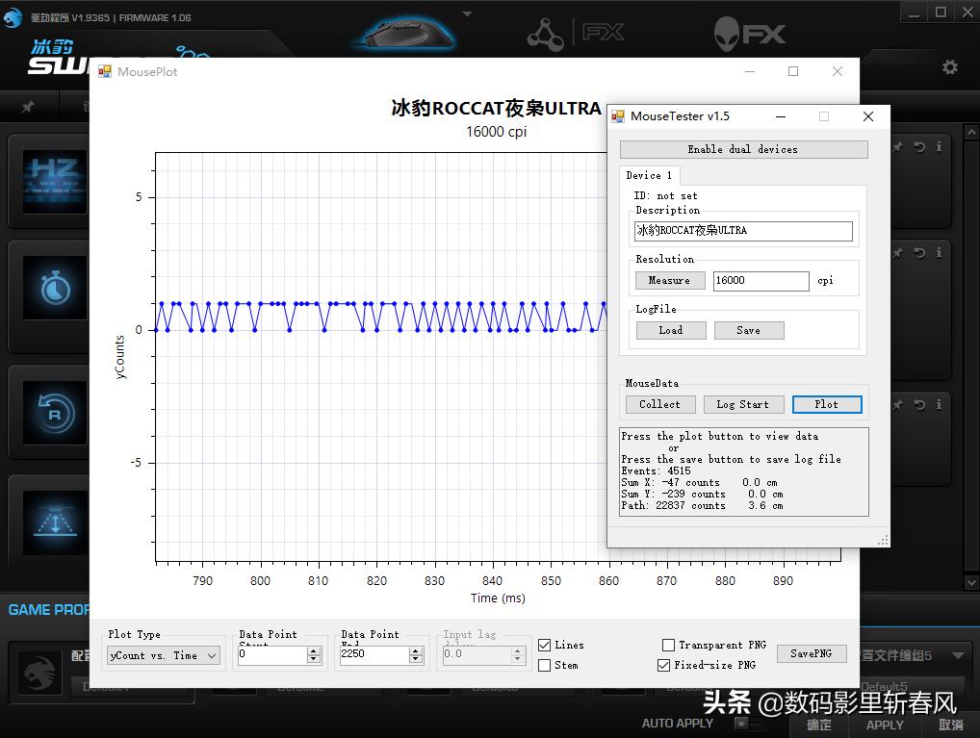Expand the device selector arrow at top
Viewport: 980px width, 738px height.
tap(467, 13)
